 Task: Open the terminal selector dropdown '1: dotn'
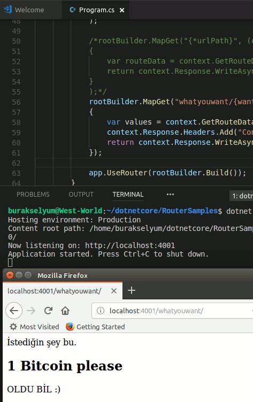(x=241, y=196)
